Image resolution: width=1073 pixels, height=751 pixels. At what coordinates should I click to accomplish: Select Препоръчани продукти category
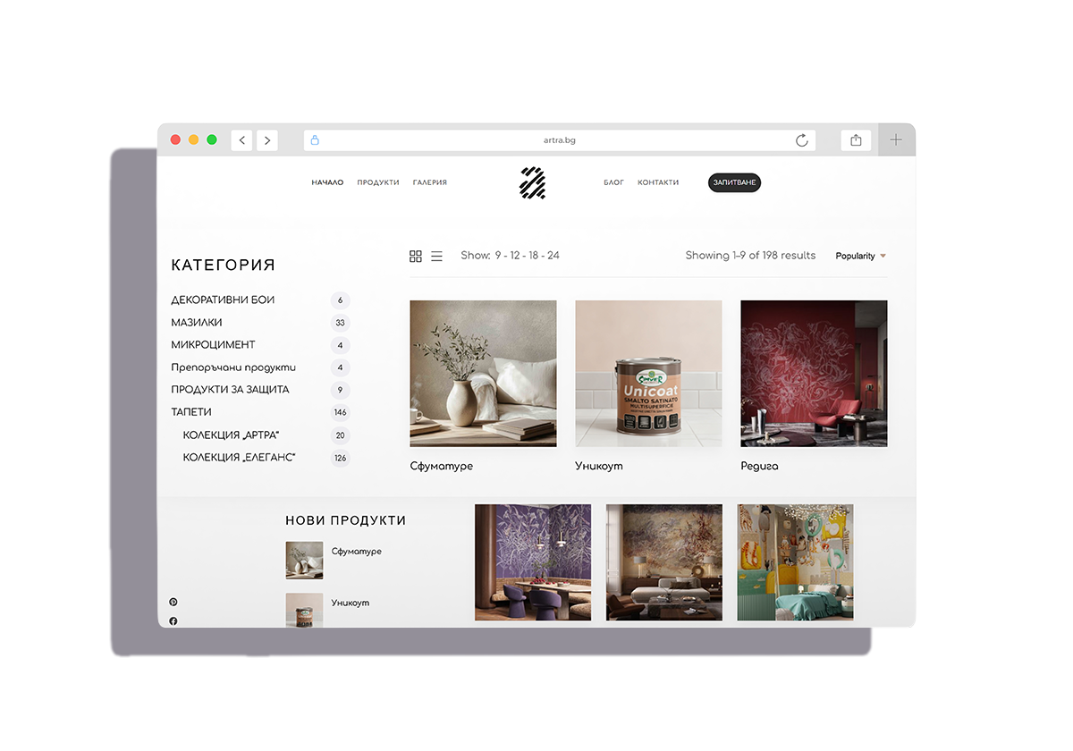coord(233,367)
